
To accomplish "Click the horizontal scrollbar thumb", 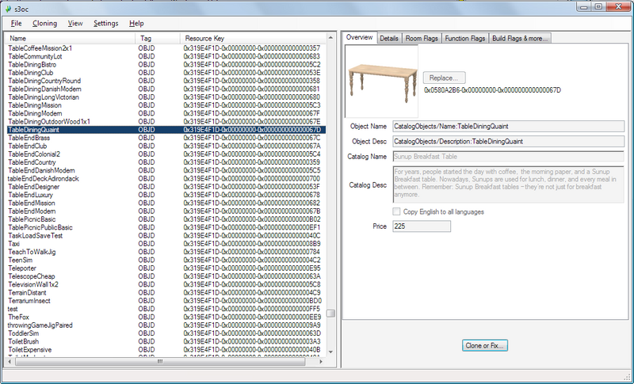I will [x=160, y=361].
